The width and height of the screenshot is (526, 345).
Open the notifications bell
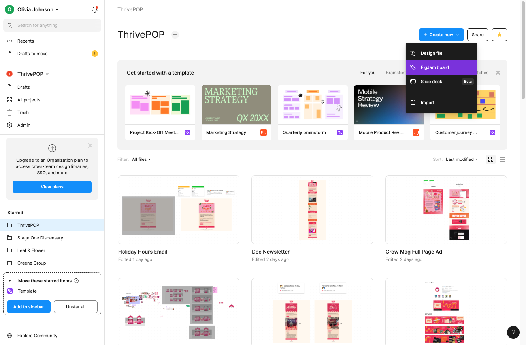94,9
